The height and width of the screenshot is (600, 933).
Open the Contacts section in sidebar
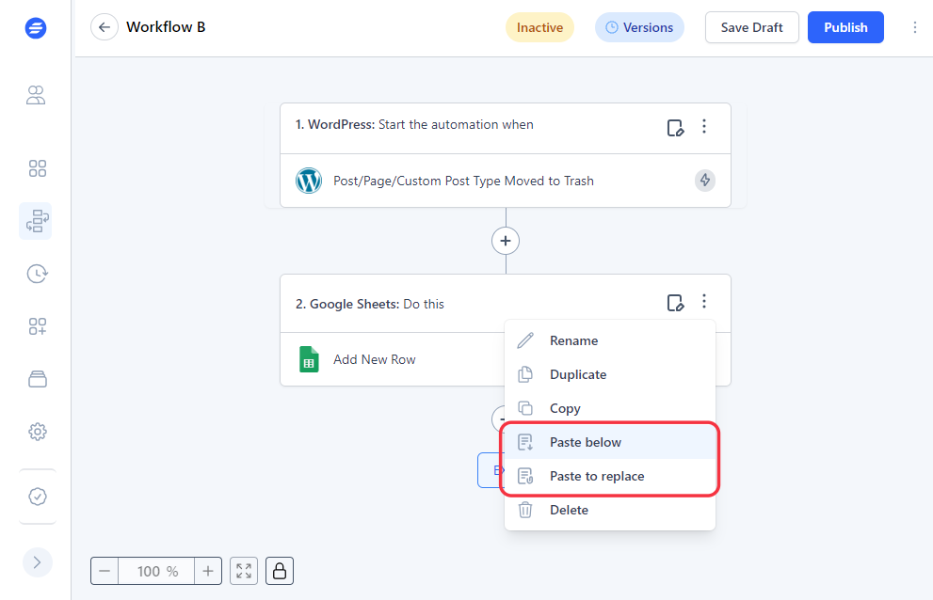click(36, 95)
